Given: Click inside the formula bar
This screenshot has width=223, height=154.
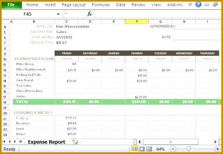Looking at the screenshot, I should tap(158, 14).
